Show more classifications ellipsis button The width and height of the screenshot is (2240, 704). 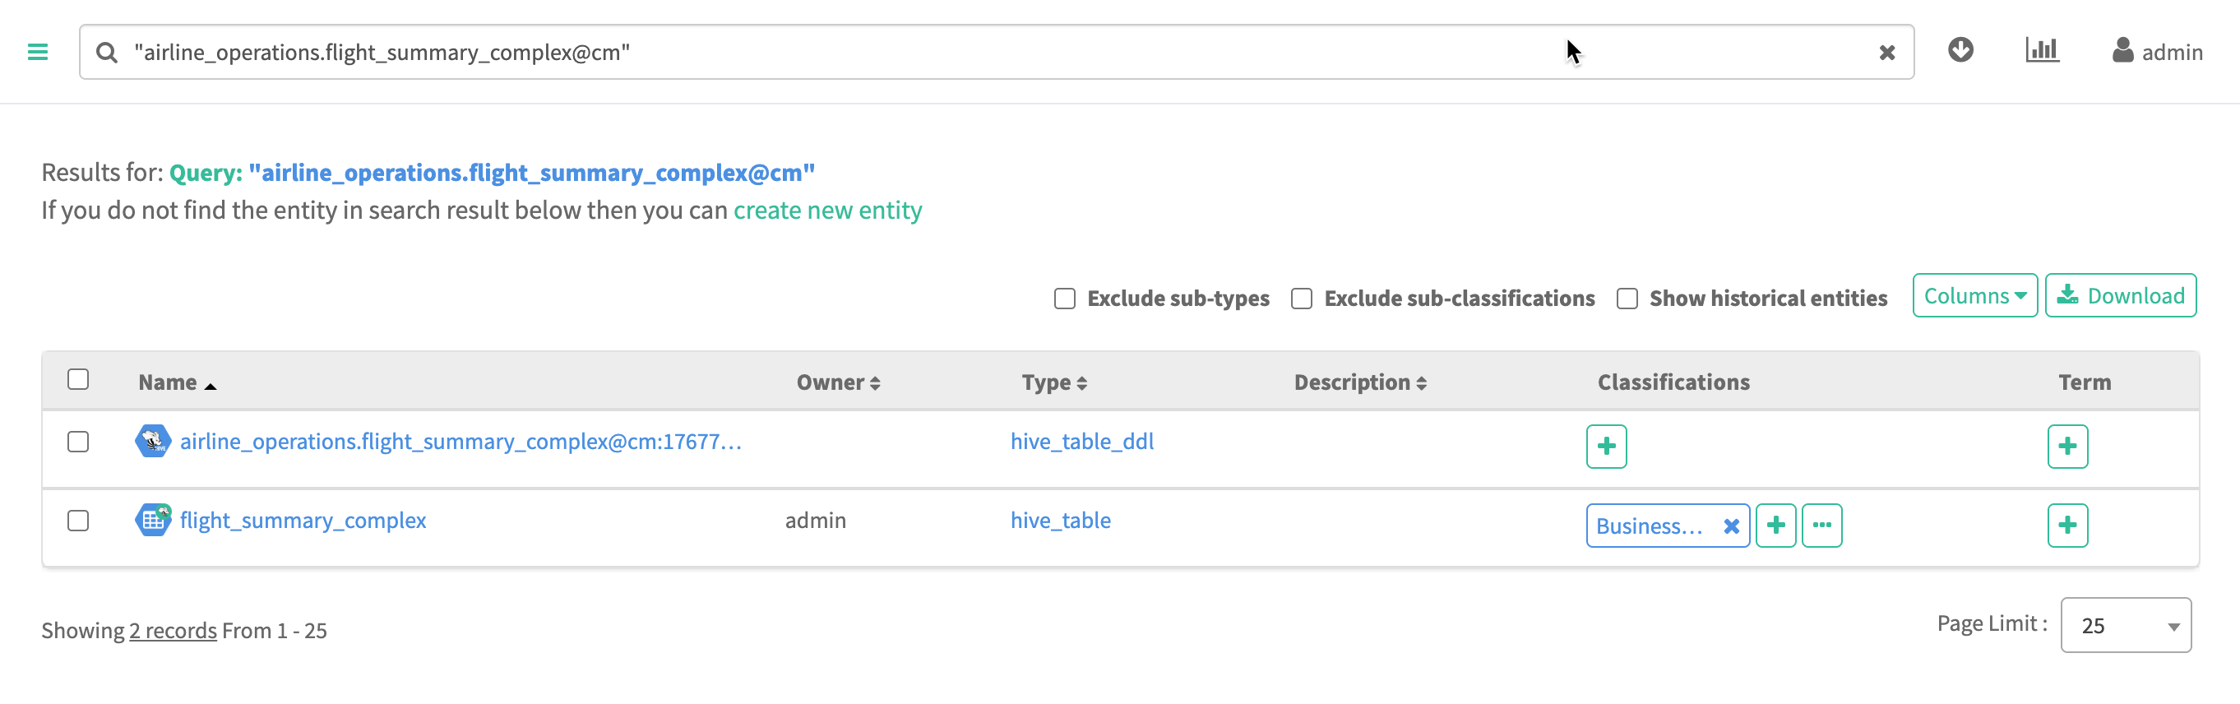pyautogui.click(x=1821, y=526)
